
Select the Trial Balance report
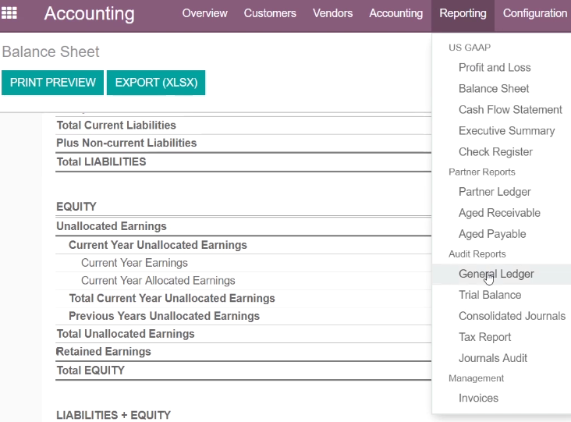pyautogui.click(x=490, y=295)
